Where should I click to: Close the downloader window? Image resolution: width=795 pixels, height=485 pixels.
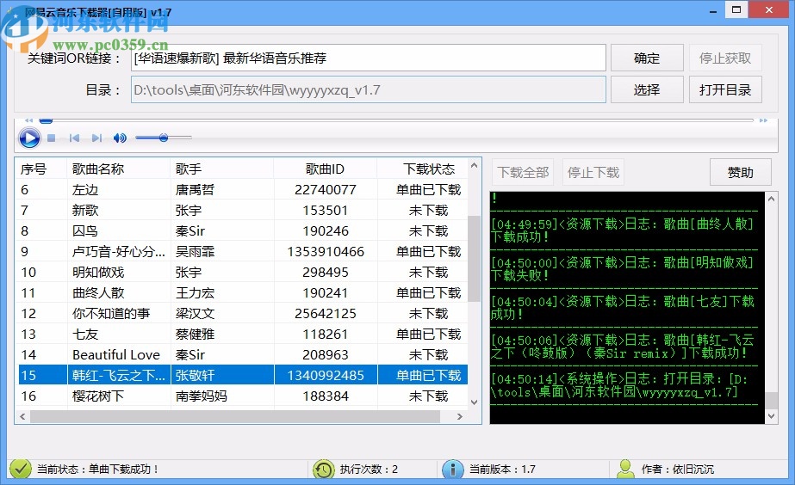point(769,9)
